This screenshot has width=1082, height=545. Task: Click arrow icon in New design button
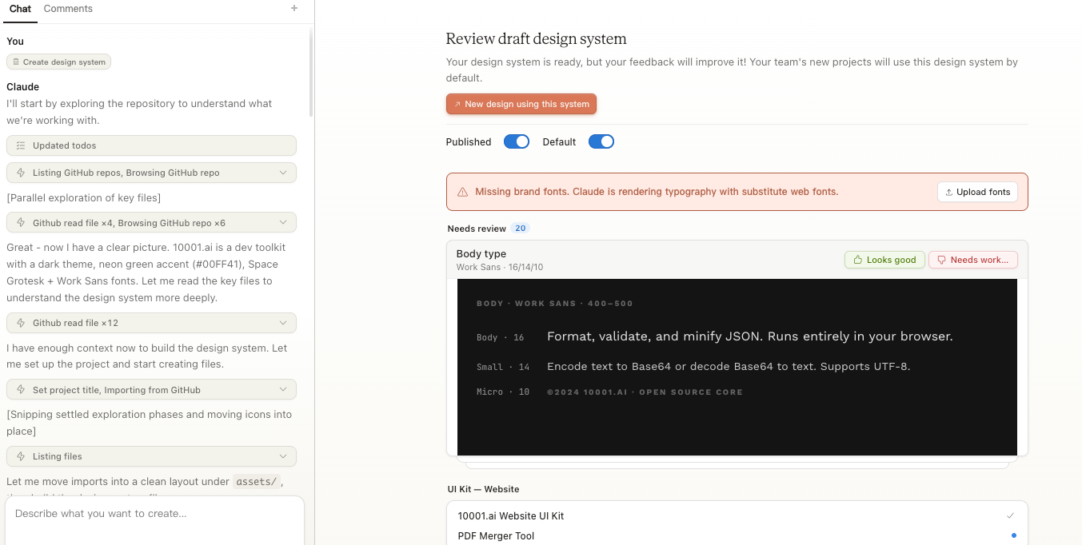(457, 104)
